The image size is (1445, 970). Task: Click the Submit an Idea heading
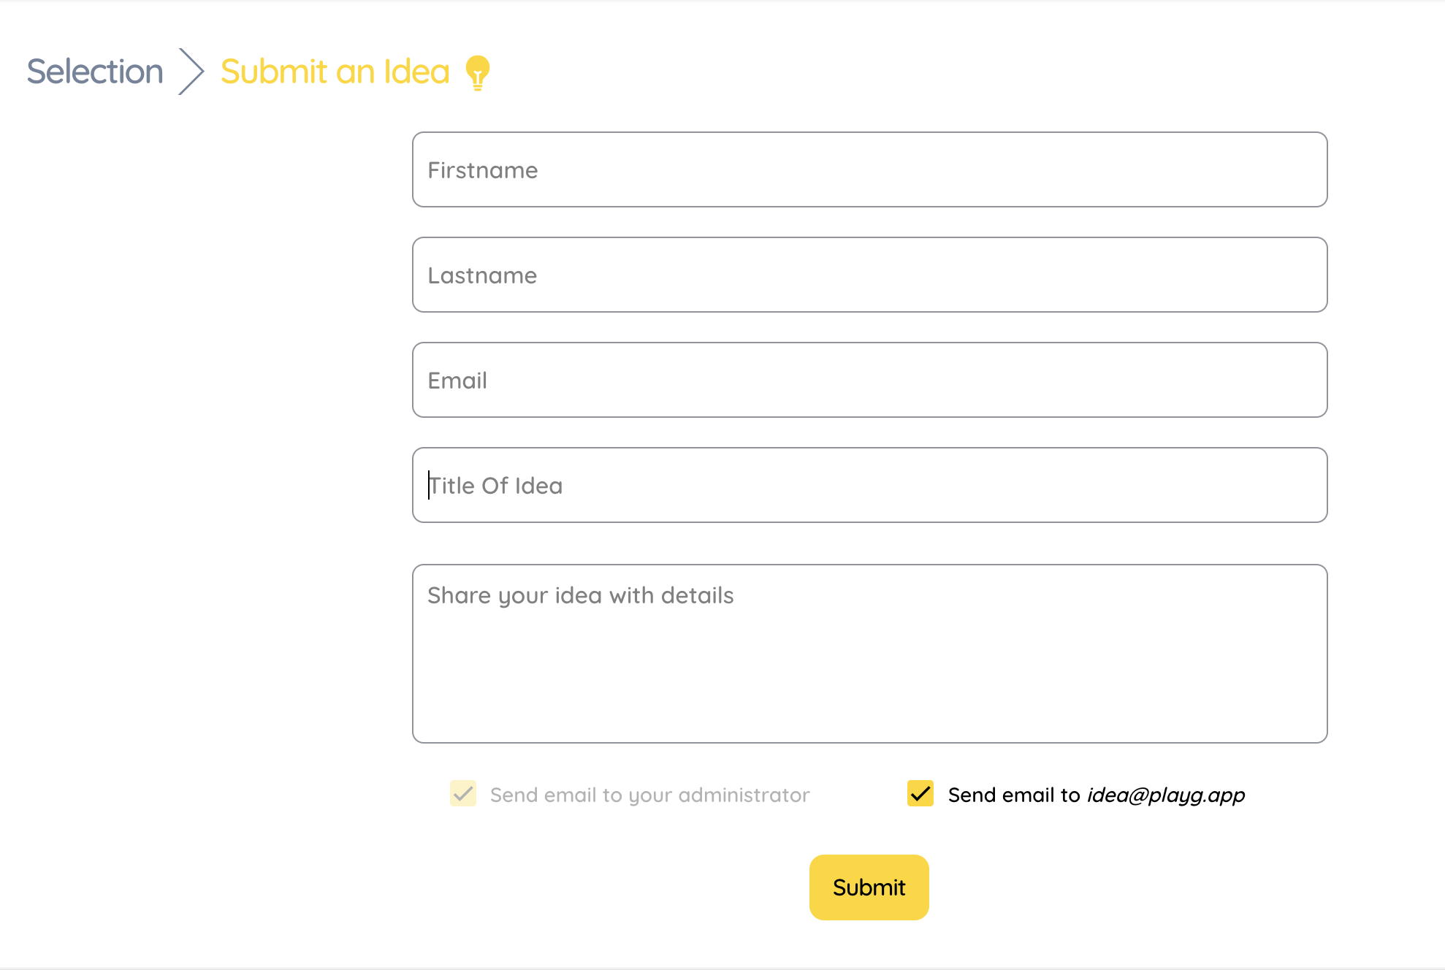click(335, 72)
